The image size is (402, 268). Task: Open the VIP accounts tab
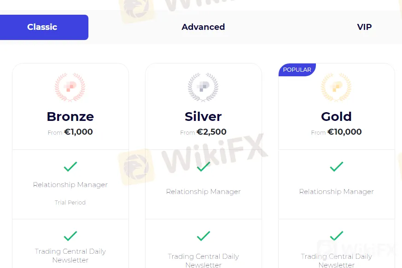(x=364, y=27)
